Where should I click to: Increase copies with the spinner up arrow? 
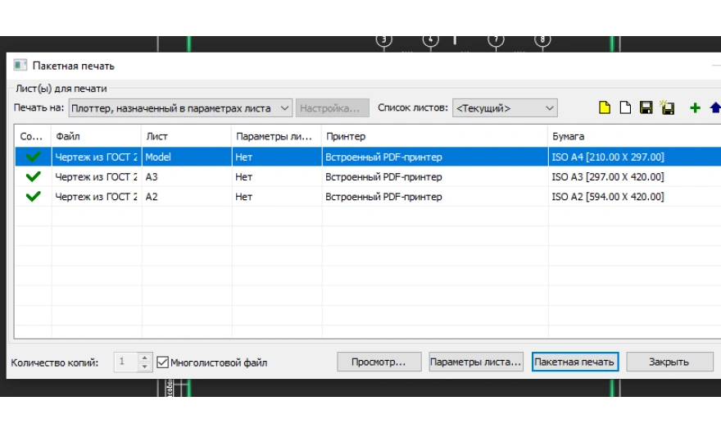tap(144, 358)
